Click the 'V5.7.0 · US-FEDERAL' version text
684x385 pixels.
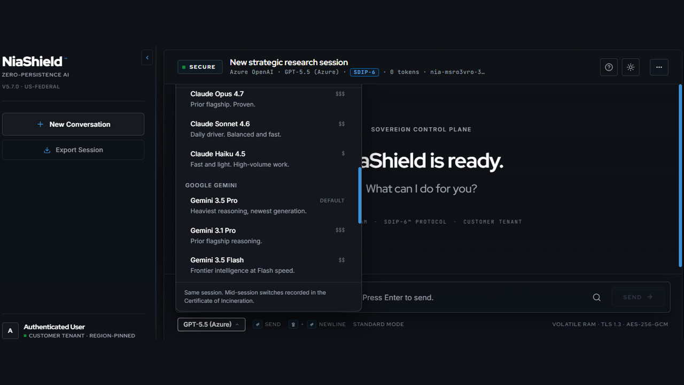pos(31,87)
